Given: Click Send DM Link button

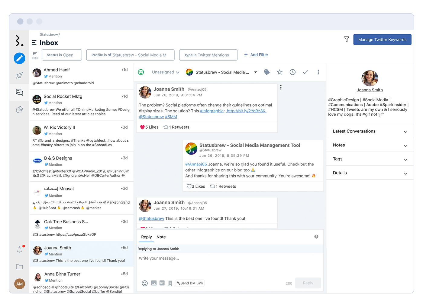Looking at the screenshot, I should point(190,283).
